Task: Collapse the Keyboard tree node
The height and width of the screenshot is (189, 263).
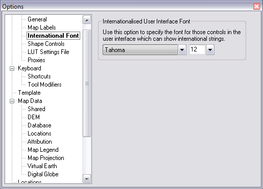Action: coord(12,68)
